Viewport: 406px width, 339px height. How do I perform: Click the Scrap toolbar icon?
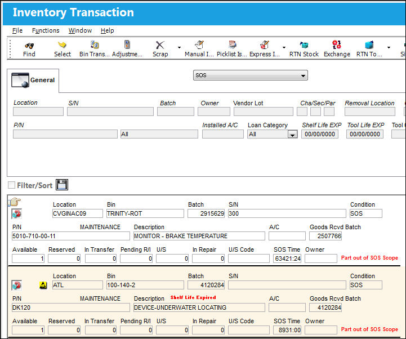point(160,45)
